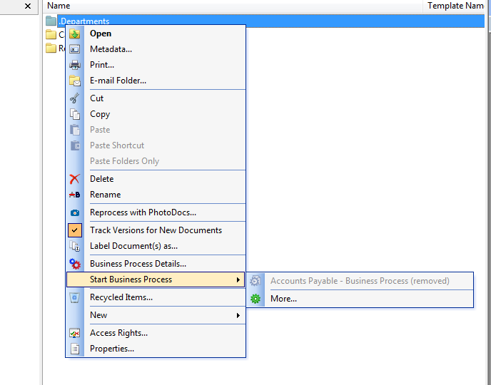
Task: Select the .Departments folder row
Action: (x=265, y=21)
